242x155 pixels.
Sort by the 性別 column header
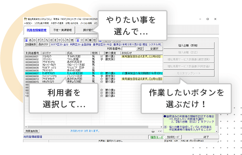[95, 53]
